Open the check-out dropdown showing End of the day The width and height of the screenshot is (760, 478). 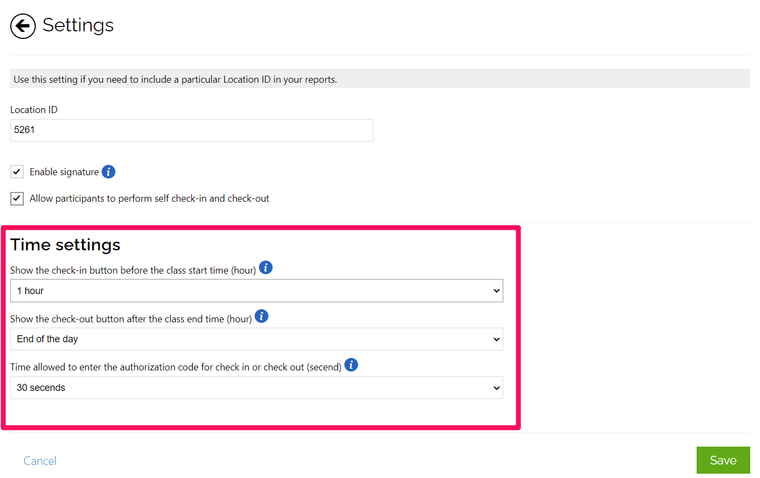[257, 339]
